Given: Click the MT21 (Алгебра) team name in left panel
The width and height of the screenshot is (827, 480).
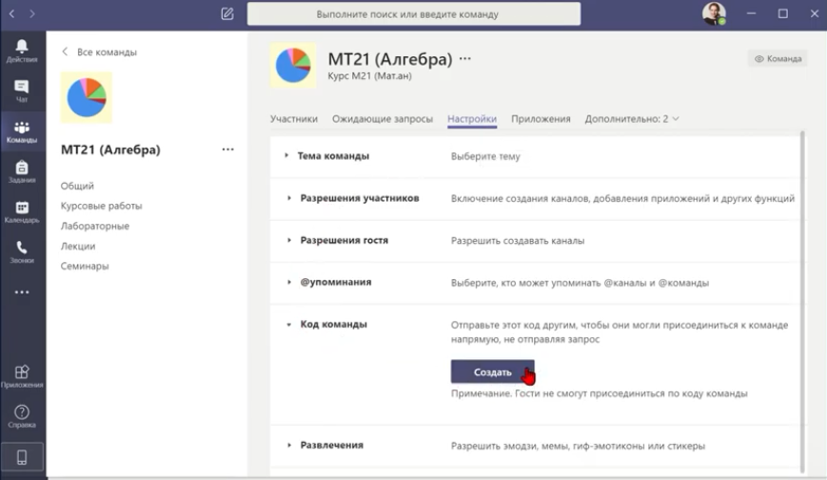Looking at the screenshot, I should point(110,150).
